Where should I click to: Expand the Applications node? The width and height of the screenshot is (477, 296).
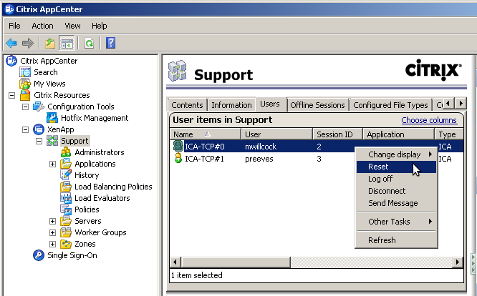click(x=52, y=164)
